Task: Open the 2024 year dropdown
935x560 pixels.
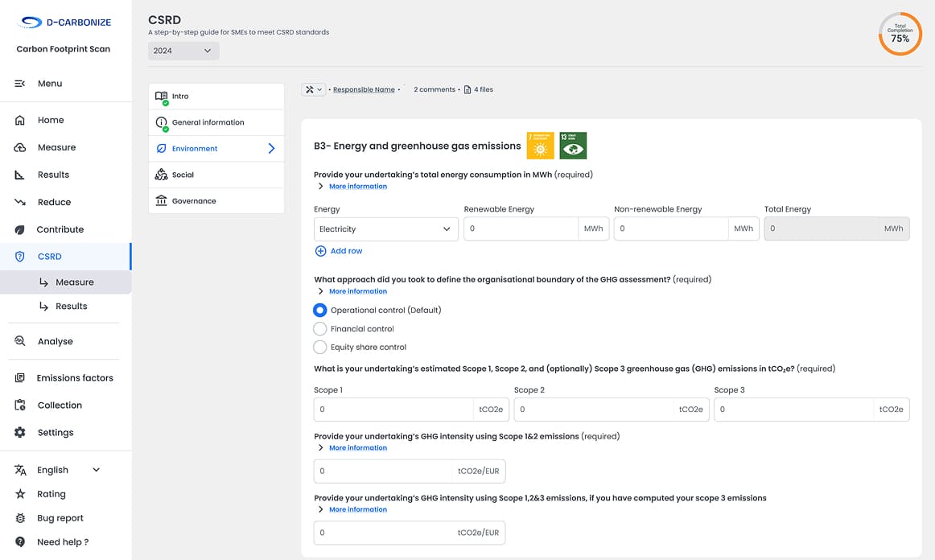Action: tap(183, 51)
